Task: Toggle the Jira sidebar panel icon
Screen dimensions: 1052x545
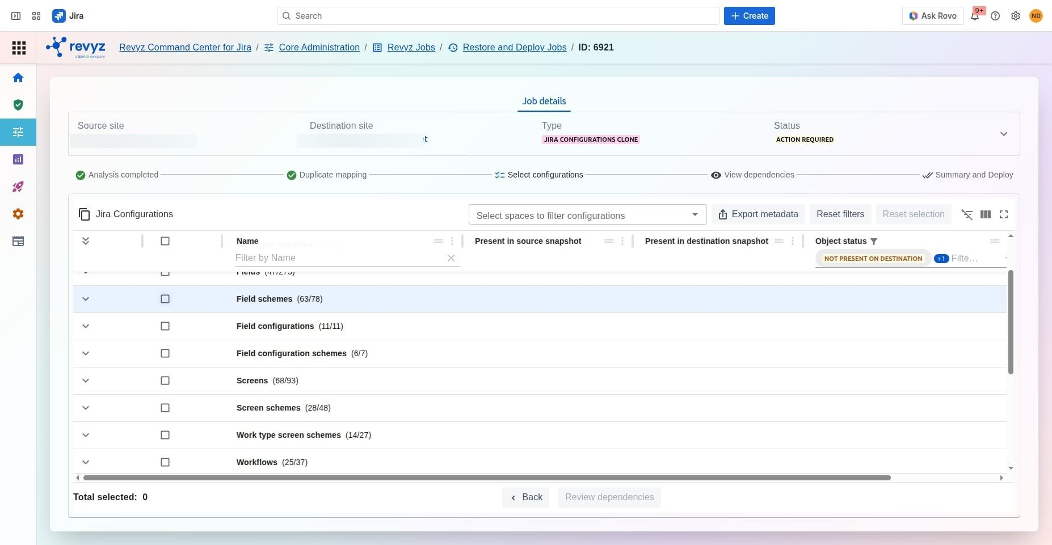Action: pyautogui.click(x=16, y=16)
